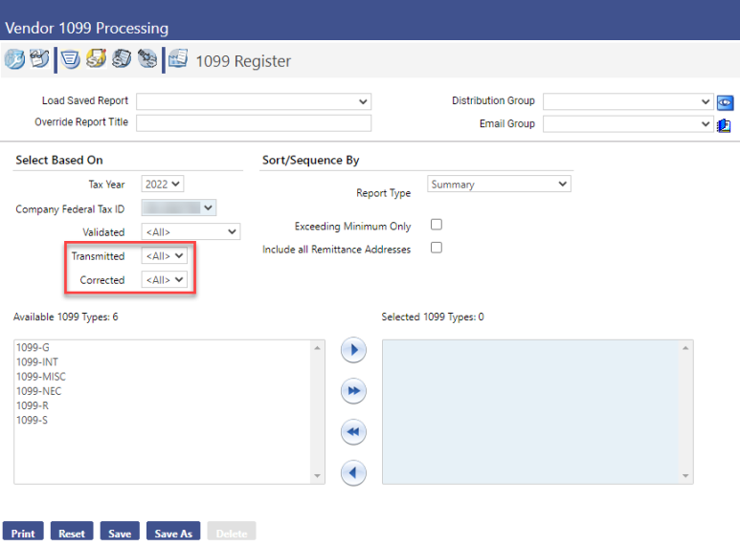Enable the Exceeding Minimum Only checkbox
This screenshot has width=740, height=546.
437,226
